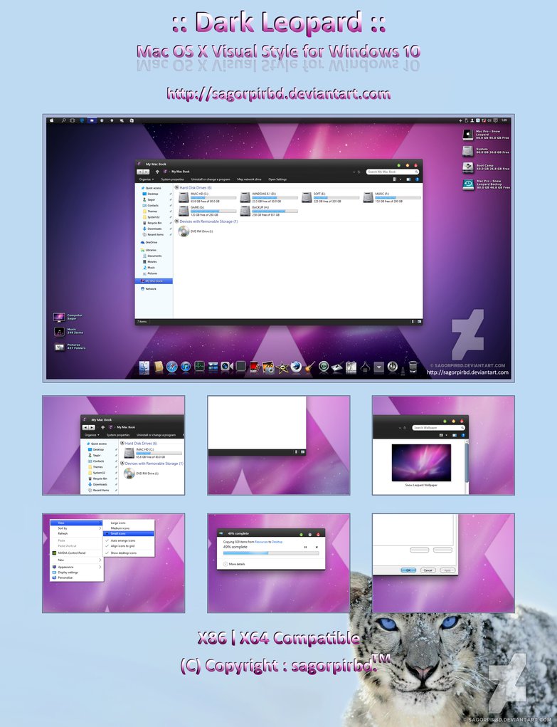
Task: Open Computer Sagor desktop icon
Action: coord(68,317)
